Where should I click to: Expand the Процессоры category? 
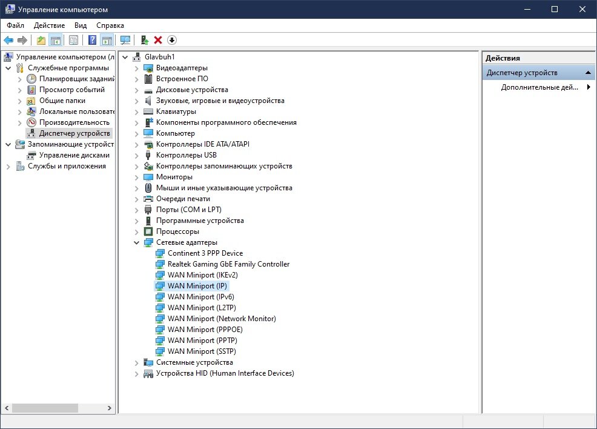click(137, 231)
